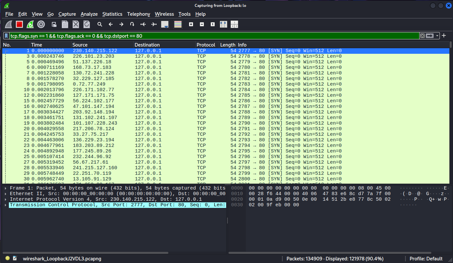Open the display filter history dropdown
This screenshot has height=263, width=453.
pyautogui.click(x=437, y=36)
